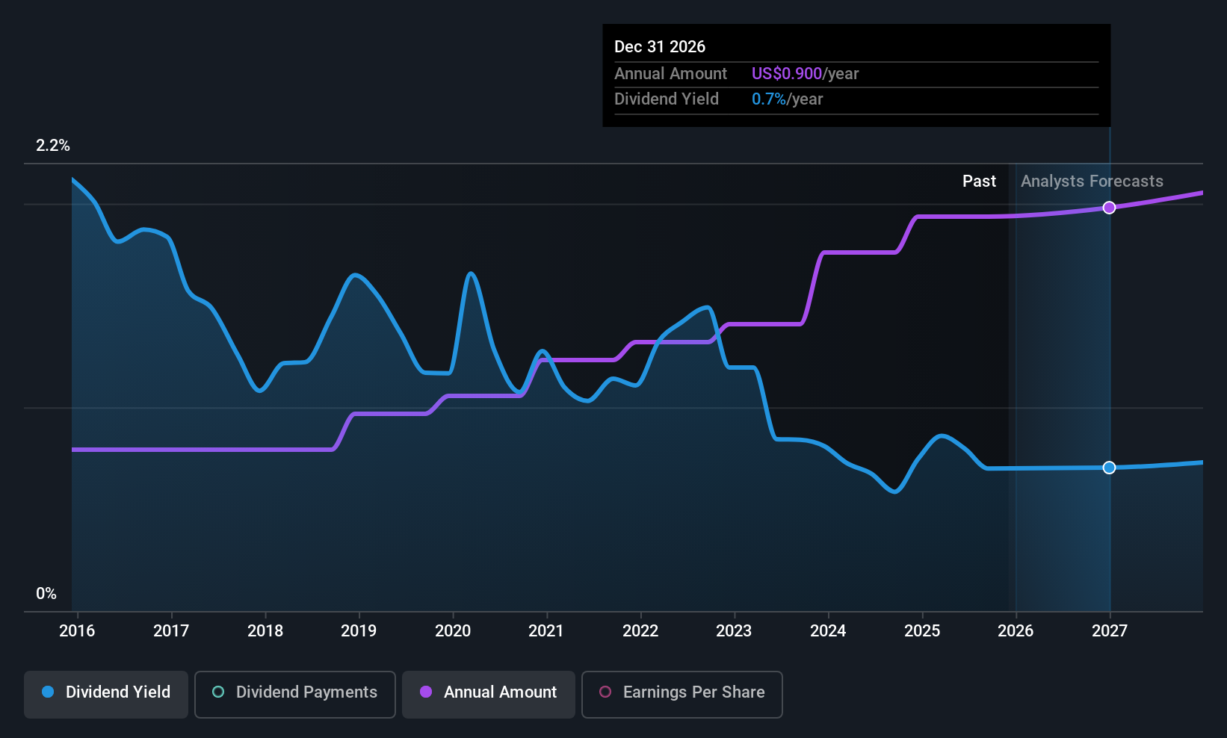
Task: Click the pink circle beside Earnings Per Share
Action: [x=605, y=692]
